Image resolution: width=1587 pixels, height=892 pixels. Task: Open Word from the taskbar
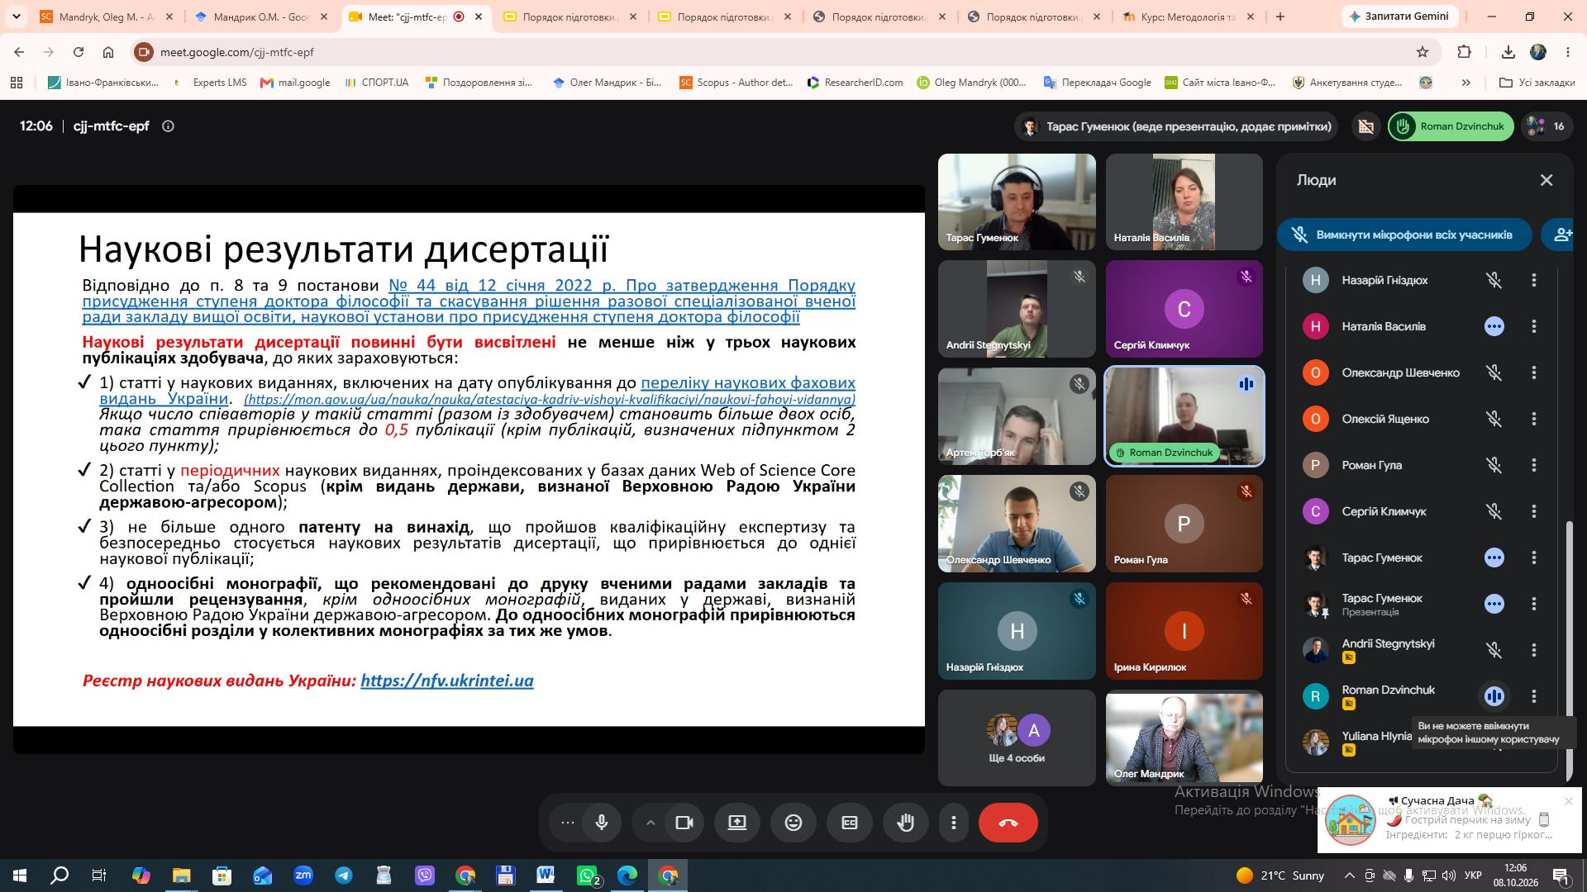(x=546, y=875)
